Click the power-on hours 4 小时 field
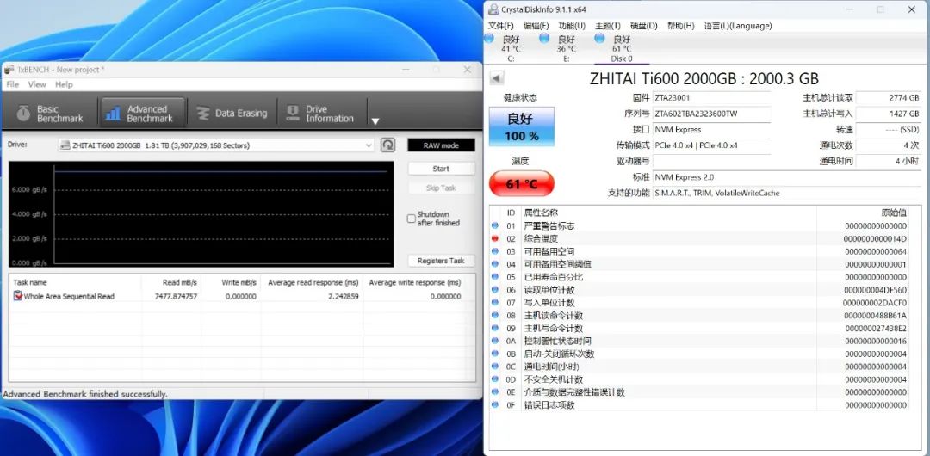 tap(889, 161)
